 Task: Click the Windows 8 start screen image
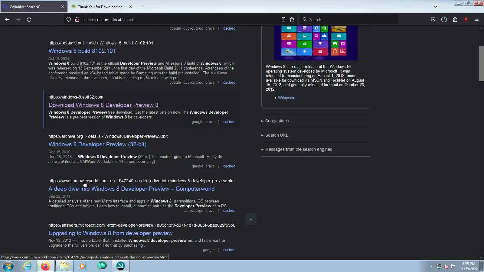(x=316, y=43)
